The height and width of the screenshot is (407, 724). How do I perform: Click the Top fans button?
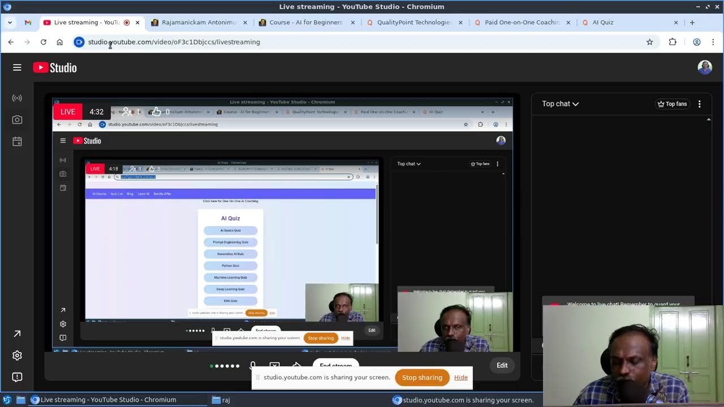click(x=672, y=104)
